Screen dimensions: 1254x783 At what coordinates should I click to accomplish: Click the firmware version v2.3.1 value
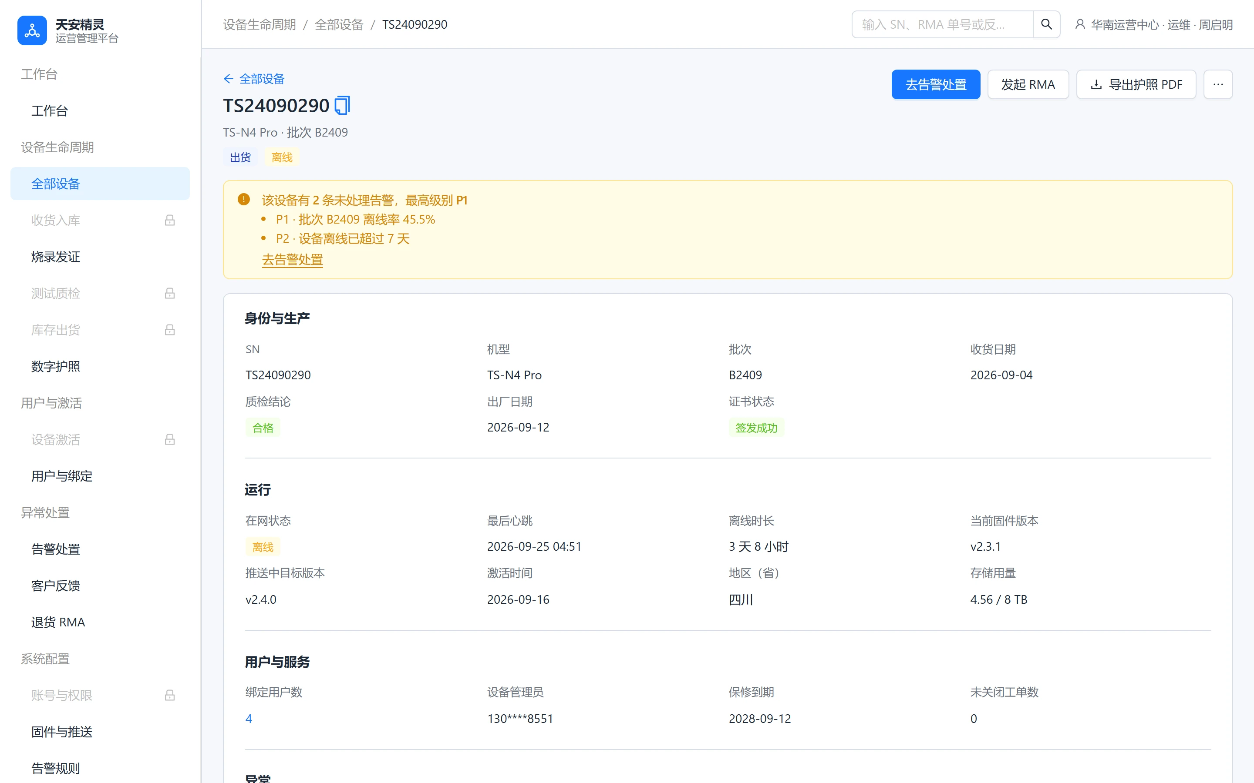985,546
